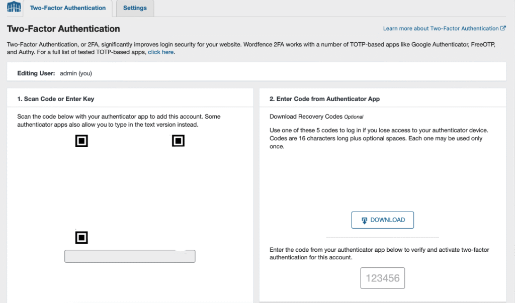Click the external-link icon beside Learn more

pos(503,28)
